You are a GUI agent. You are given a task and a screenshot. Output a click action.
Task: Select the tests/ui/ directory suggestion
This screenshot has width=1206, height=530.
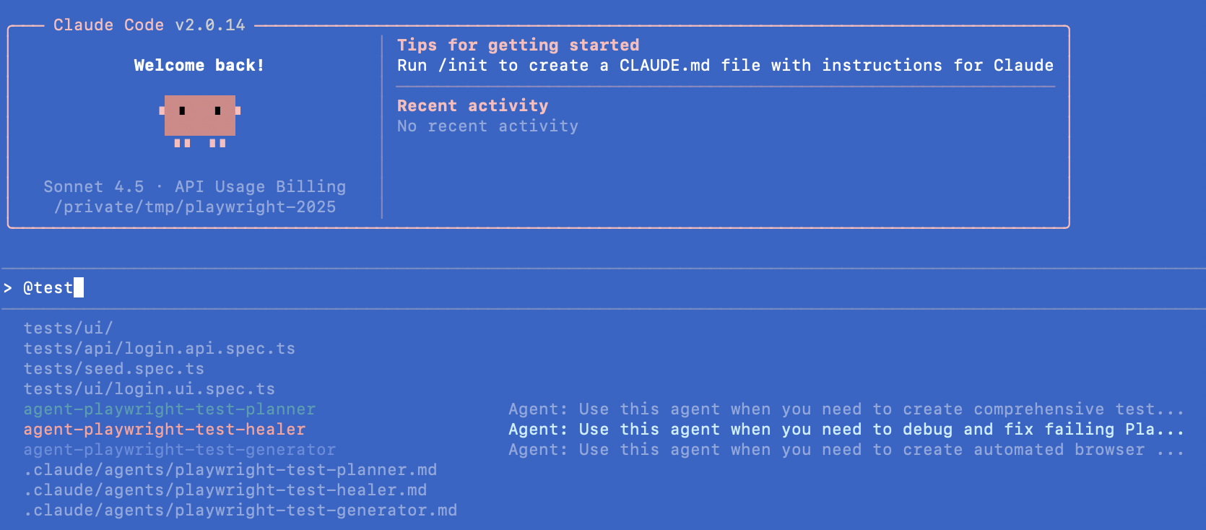[x=68, y=329]
